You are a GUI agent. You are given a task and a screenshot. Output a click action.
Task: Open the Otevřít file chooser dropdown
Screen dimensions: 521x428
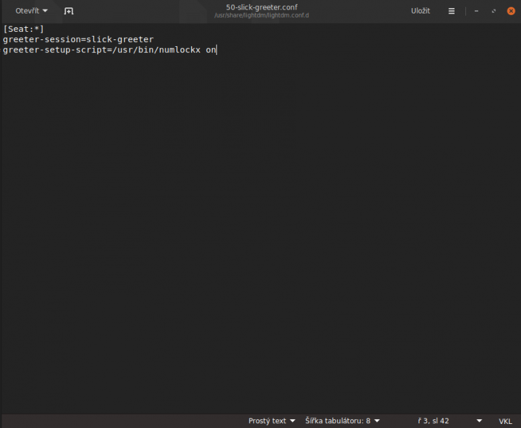[31, 11]
